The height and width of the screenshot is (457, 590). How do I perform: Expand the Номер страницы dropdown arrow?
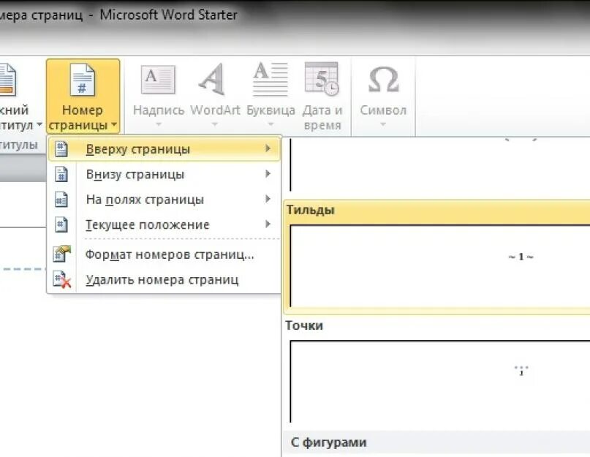[114, 124]
